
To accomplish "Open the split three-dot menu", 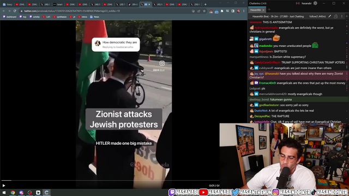I will [x=342, y=16].
